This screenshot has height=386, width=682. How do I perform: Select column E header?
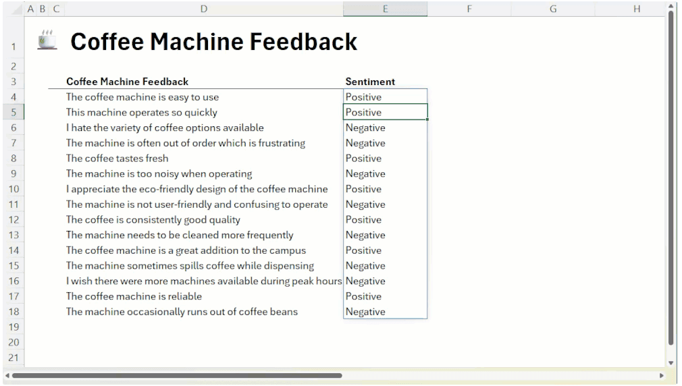[x=385, y=9]
